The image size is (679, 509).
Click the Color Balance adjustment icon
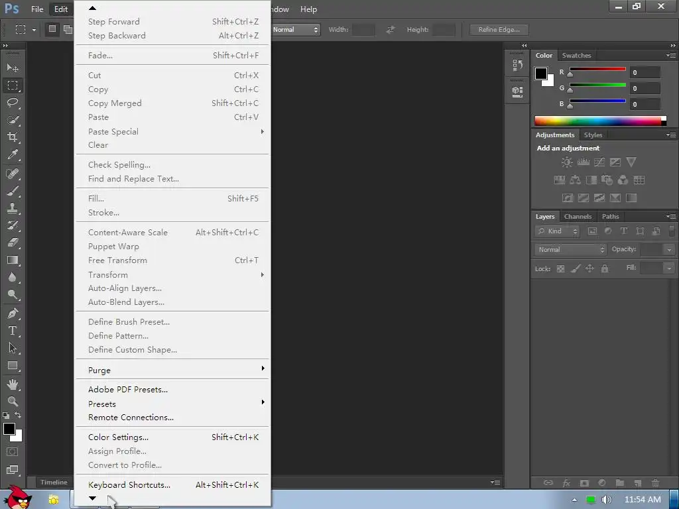(575, 180)
